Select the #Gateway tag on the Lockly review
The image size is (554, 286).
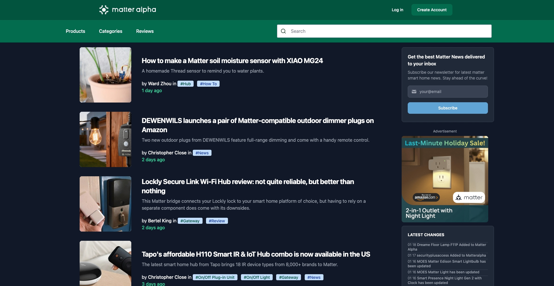click(190, 221)
